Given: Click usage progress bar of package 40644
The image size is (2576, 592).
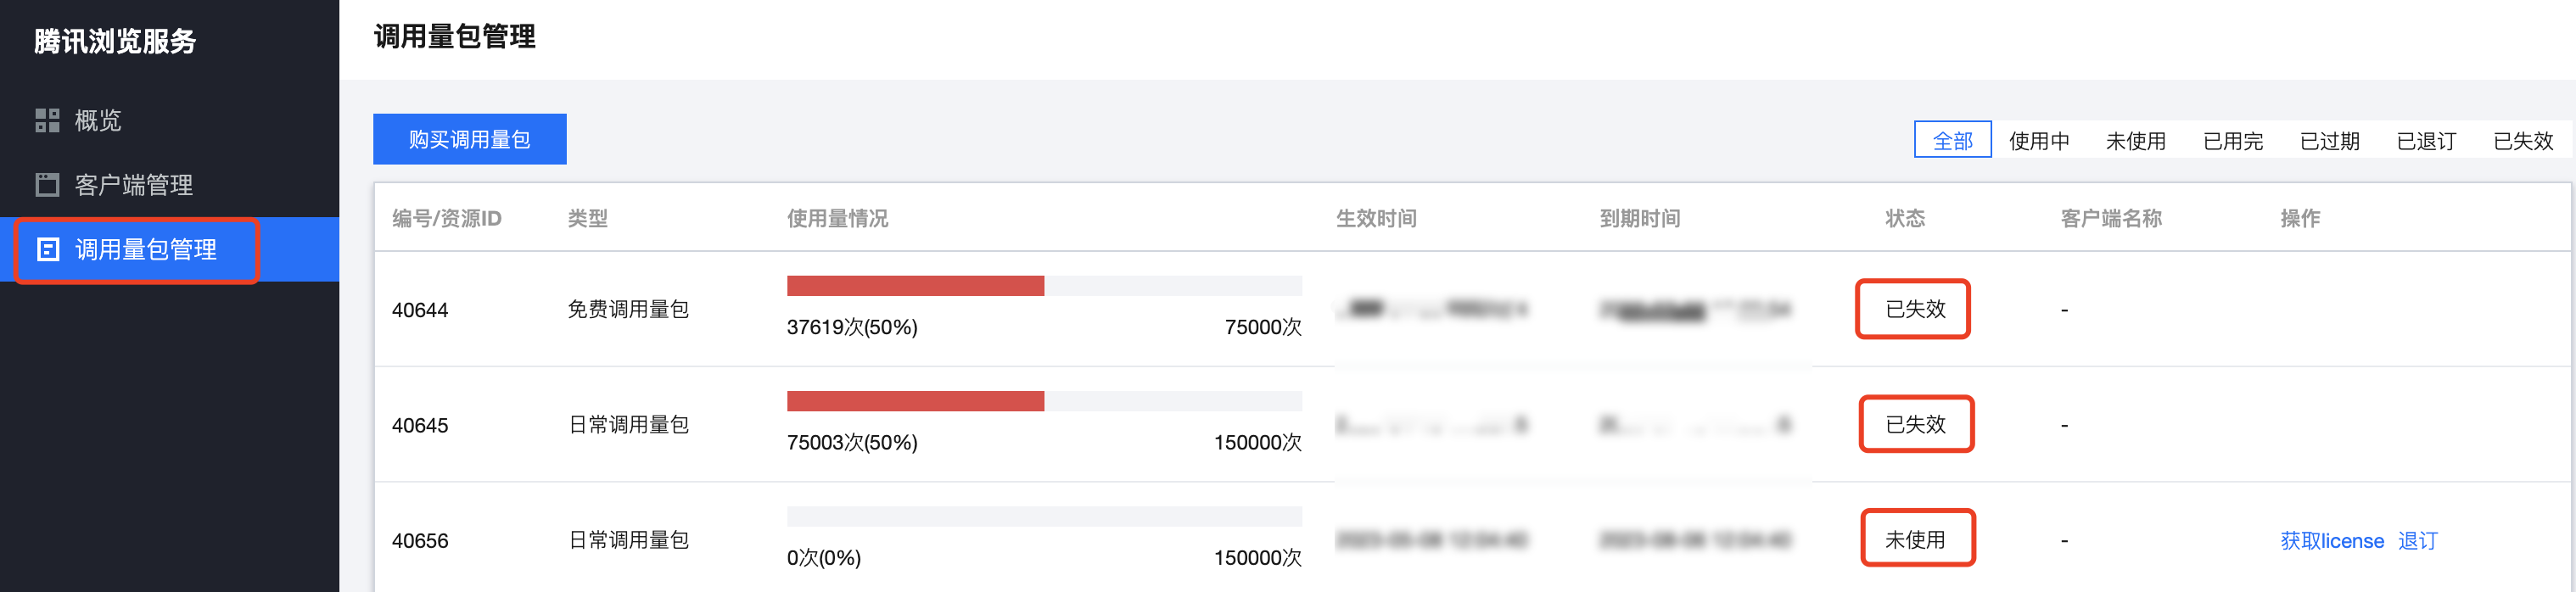Looking at the screenshot, I should click(1044, 286).
